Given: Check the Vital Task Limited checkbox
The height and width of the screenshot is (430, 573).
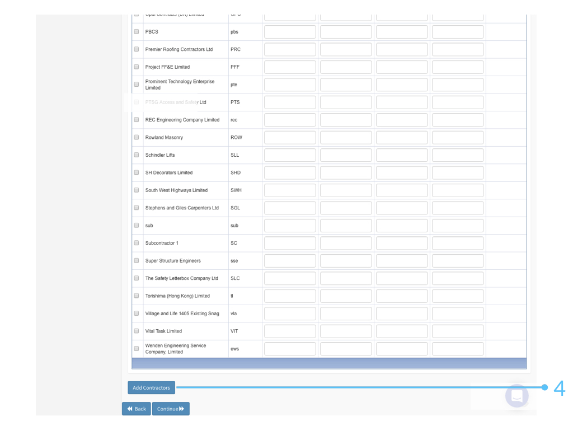Looking at the screenshot, I should pos(137,331).
